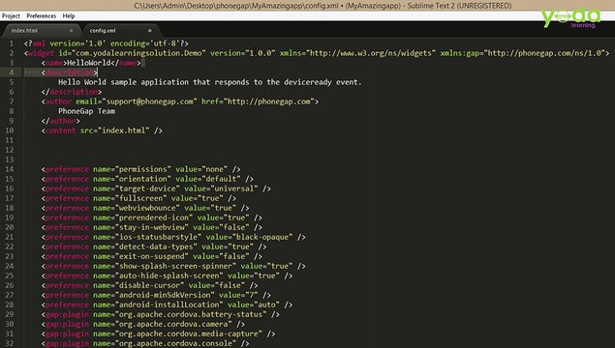Click the Hello World sample application text
The image size is (615, 348).
coord(210,82)
